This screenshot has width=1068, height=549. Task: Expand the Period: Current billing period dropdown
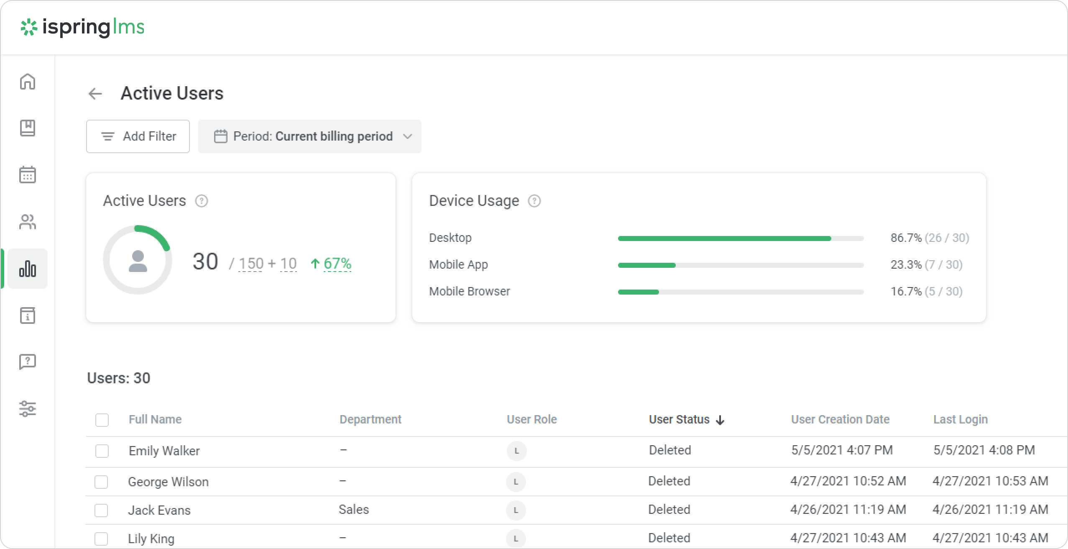pos(309,136)
